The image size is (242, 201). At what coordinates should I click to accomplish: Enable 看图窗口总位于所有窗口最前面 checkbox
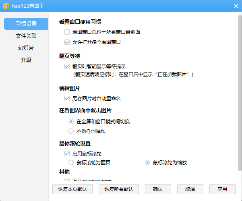[67, 32]
